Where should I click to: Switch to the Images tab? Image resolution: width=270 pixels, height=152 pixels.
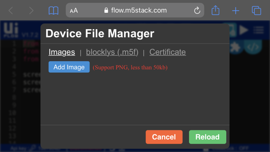pyautogui.click(x=62, y=52)
